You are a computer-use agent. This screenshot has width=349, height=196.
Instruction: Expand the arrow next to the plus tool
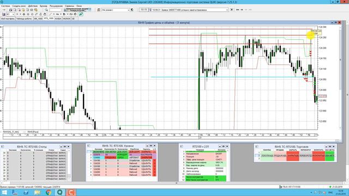(x=20, y=14)
